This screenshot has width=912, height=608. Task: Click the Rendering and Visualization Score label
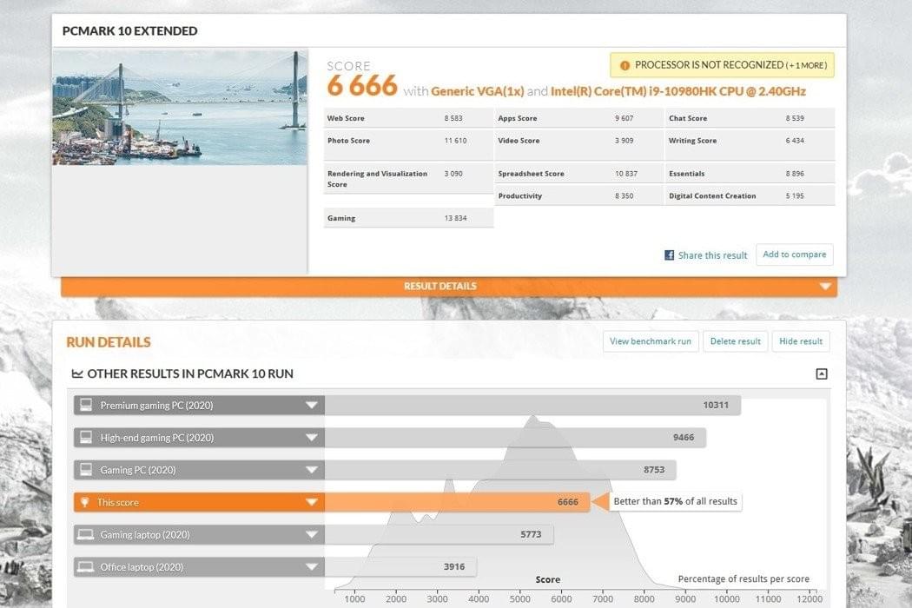click(378, 179)
